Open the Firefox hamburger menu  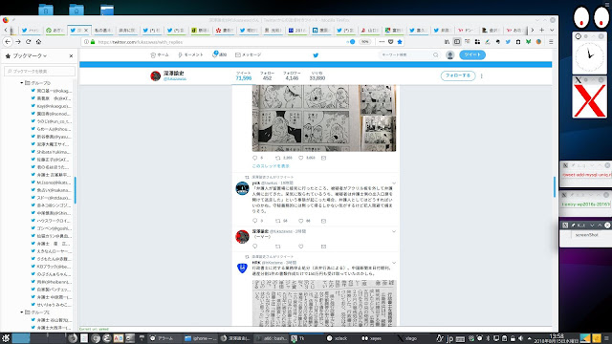point(551,42)
